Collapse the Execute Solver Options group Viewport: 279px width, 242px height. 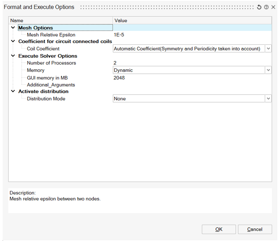(x=13, y=56)
